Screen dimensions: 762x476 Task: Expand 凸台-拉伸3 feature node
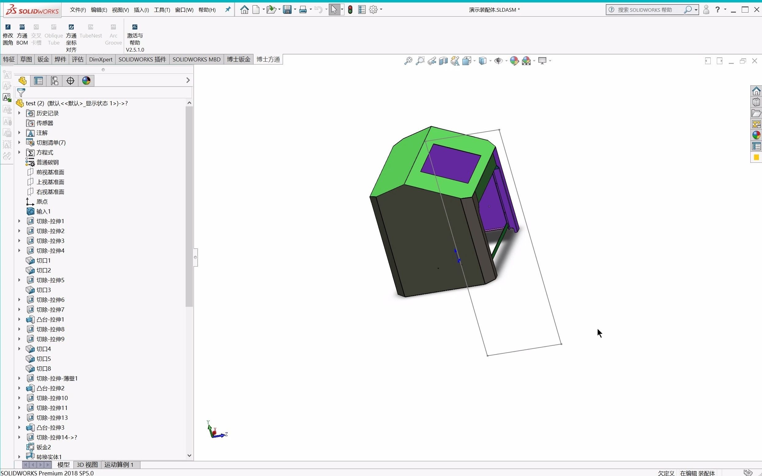pyautogui.click(x=19, y=427)
